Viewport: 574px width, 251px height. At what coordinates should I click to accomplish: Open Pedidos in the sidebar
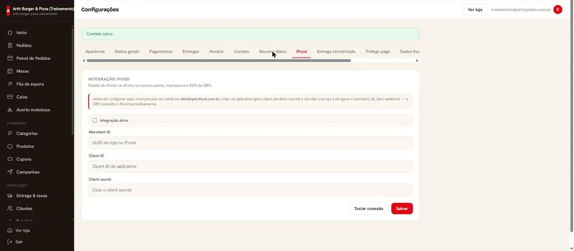[24, 45]
